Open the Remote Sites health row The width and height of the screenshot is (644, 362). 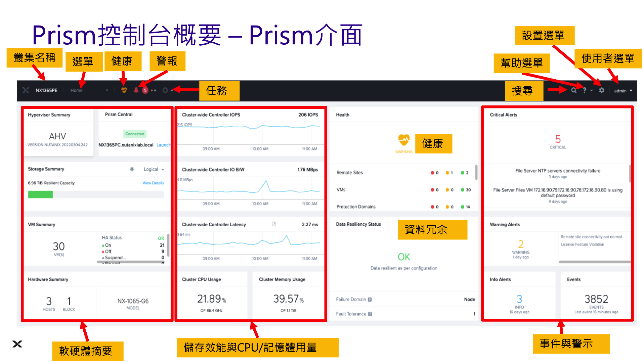[403, 173]
